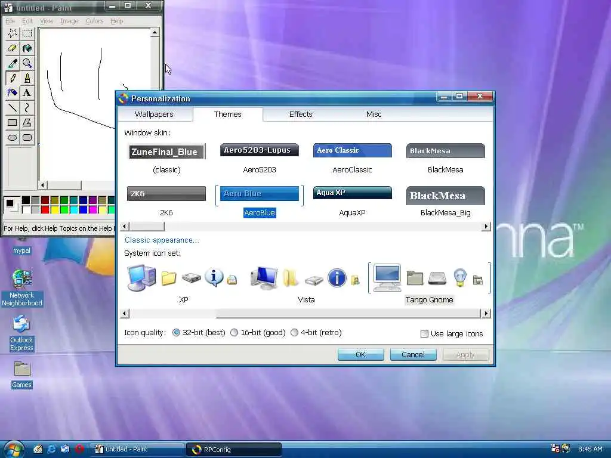This screenshot has width=611, height=458.
Task: Choose the 2K6 window skin
Action: (166, 202)
